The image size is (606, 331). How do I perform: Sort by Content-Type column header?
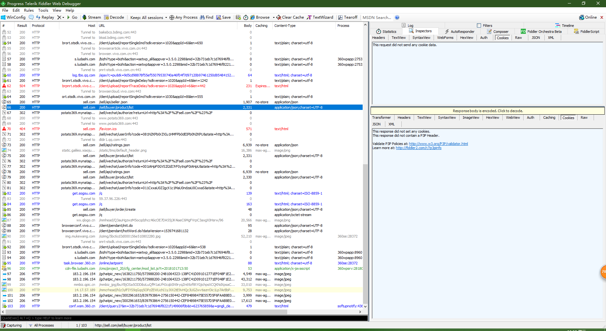[x=303, y=26]
